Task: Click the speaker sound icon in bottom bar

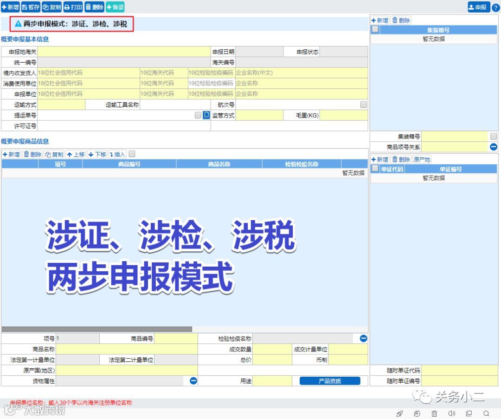Action: coord(451,413)
